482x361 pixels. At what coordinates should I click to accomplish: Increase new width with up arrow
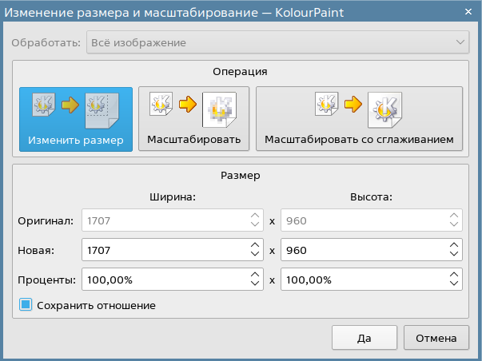coord(255,245)
